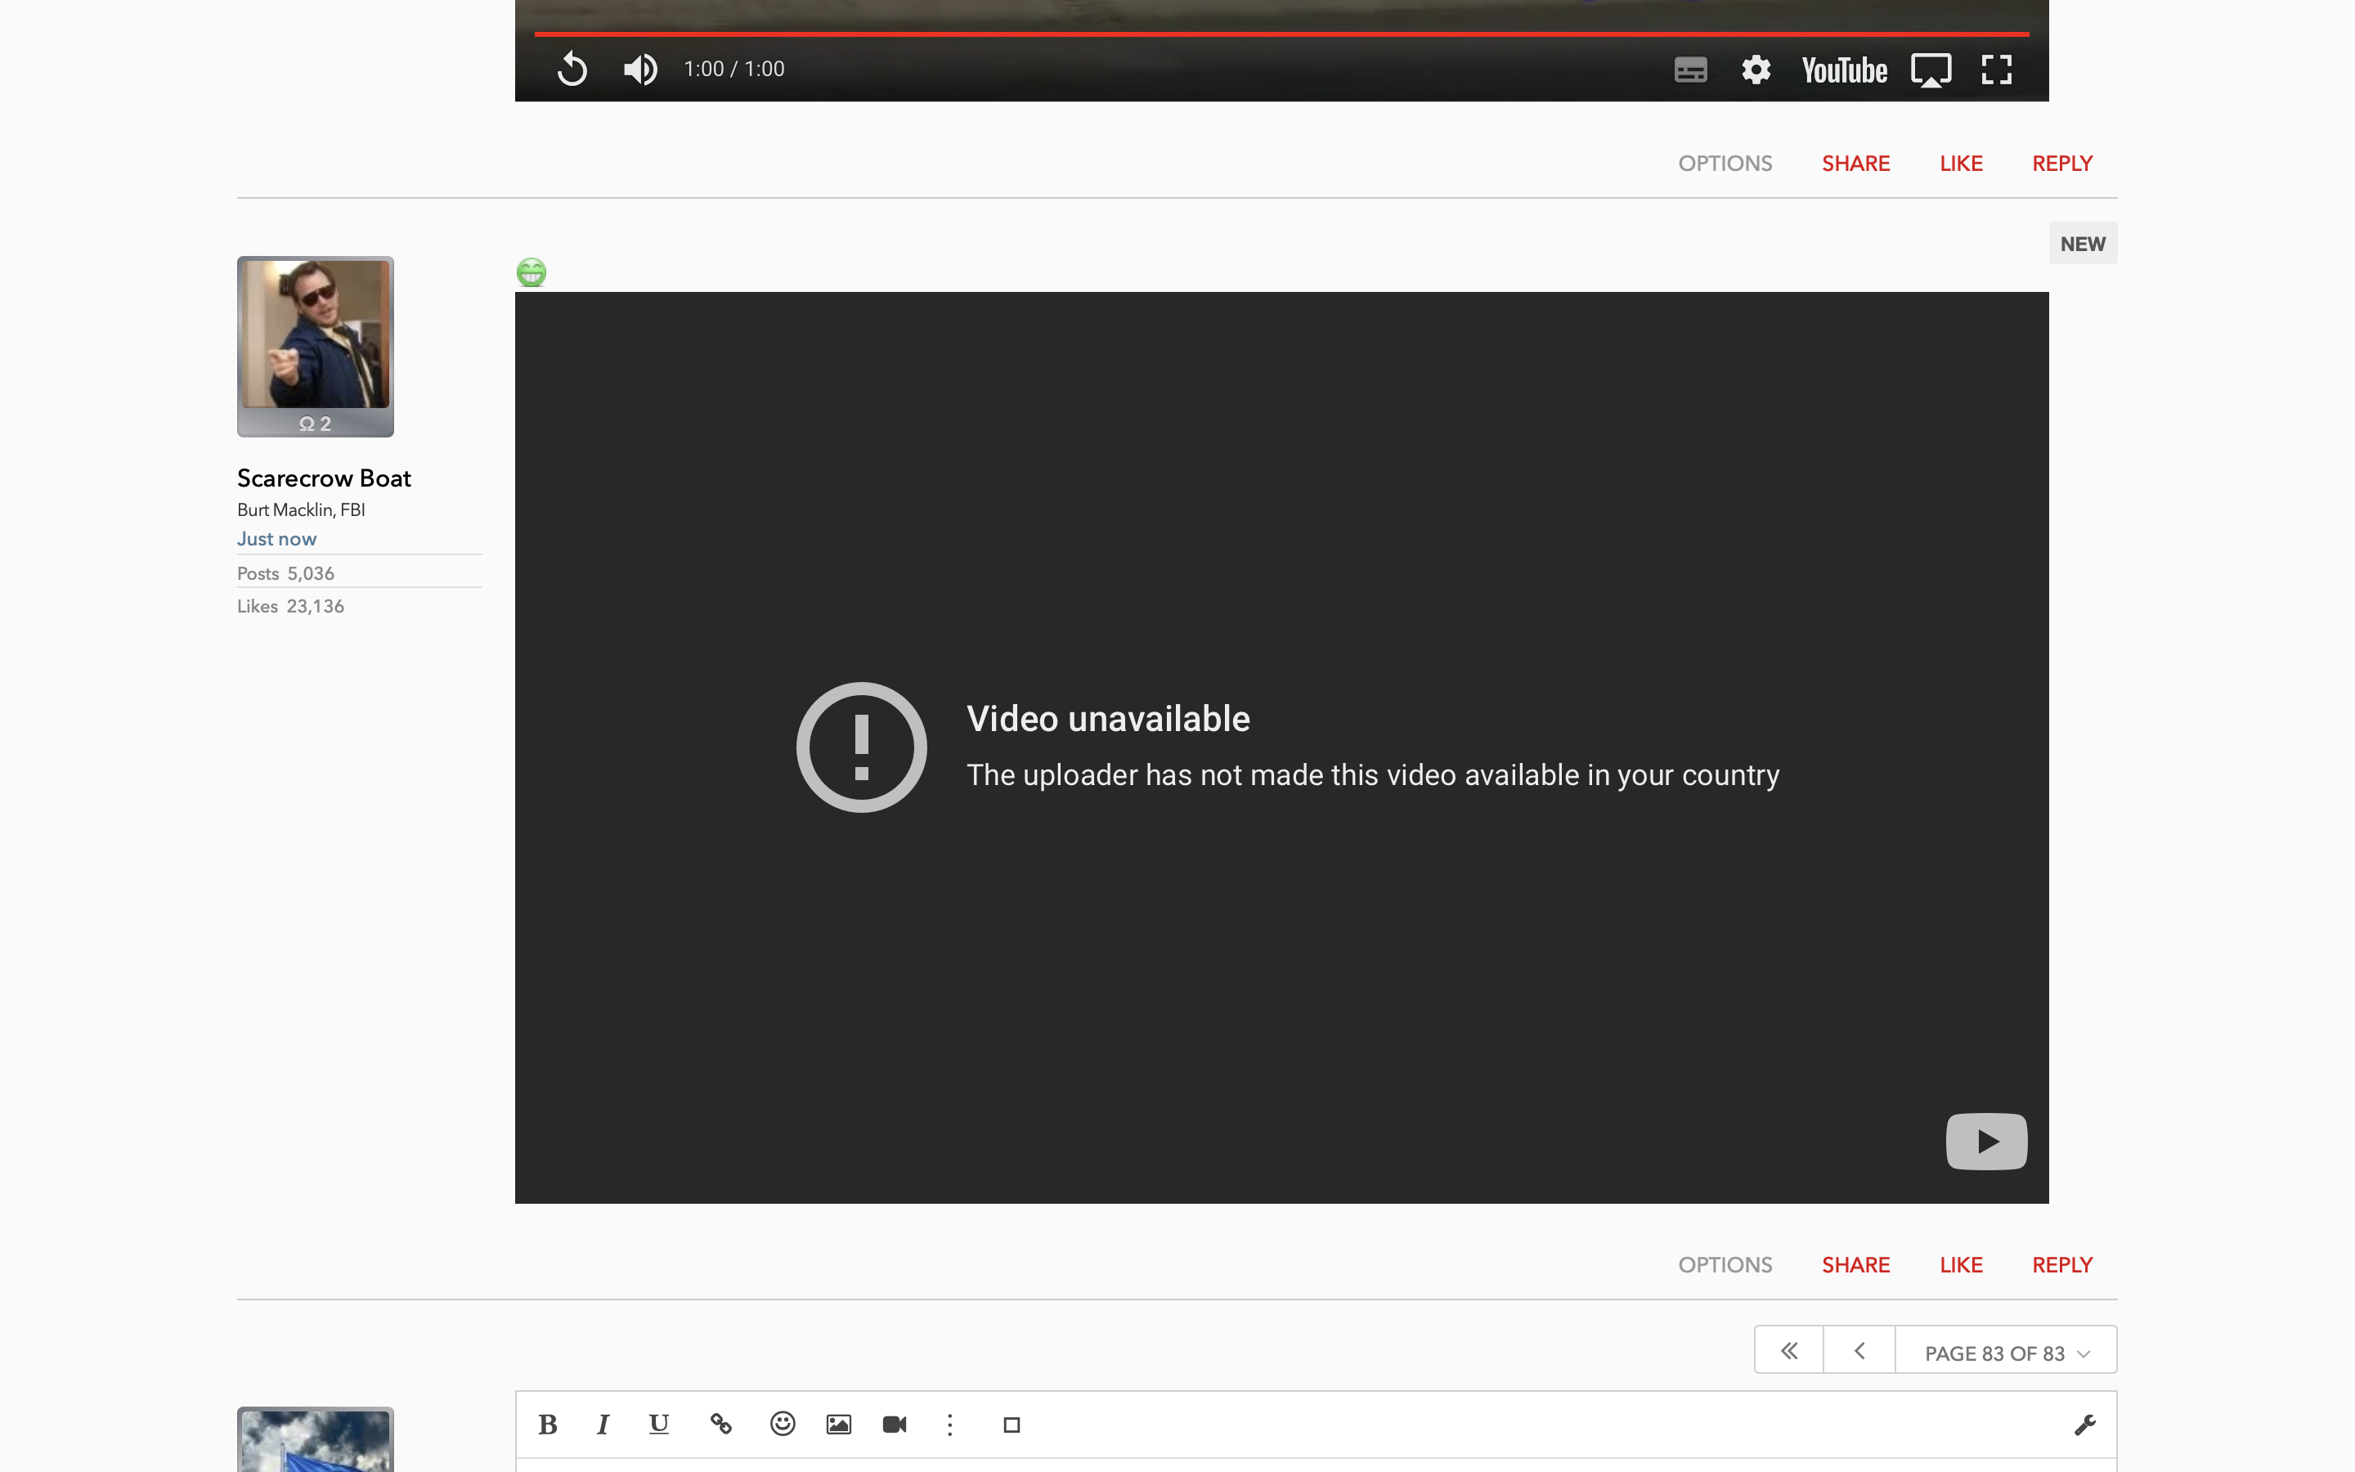2355x1472 pixels.
Task: Enter fullscreen on the video player
Action: click(x=1996, y=70)
